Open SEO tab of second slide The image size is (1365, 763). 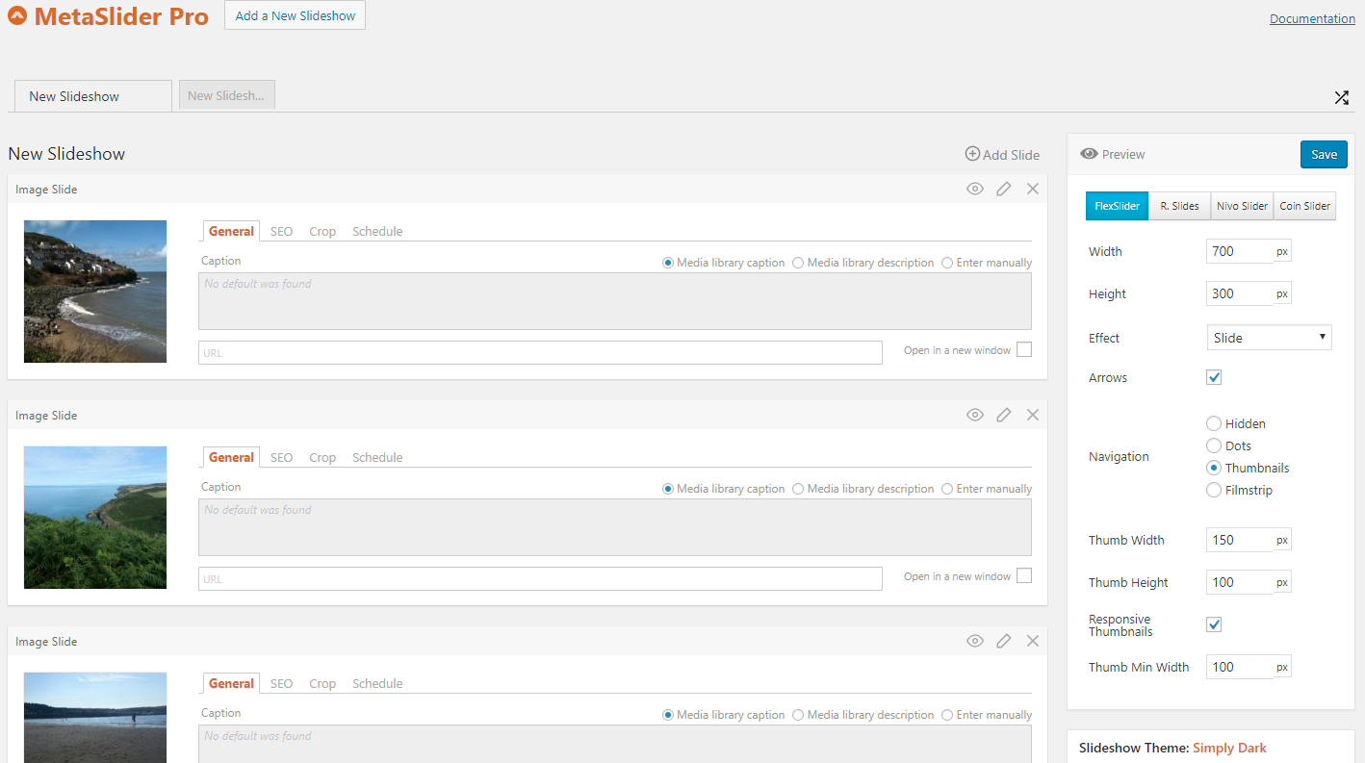tap(281, 457)
